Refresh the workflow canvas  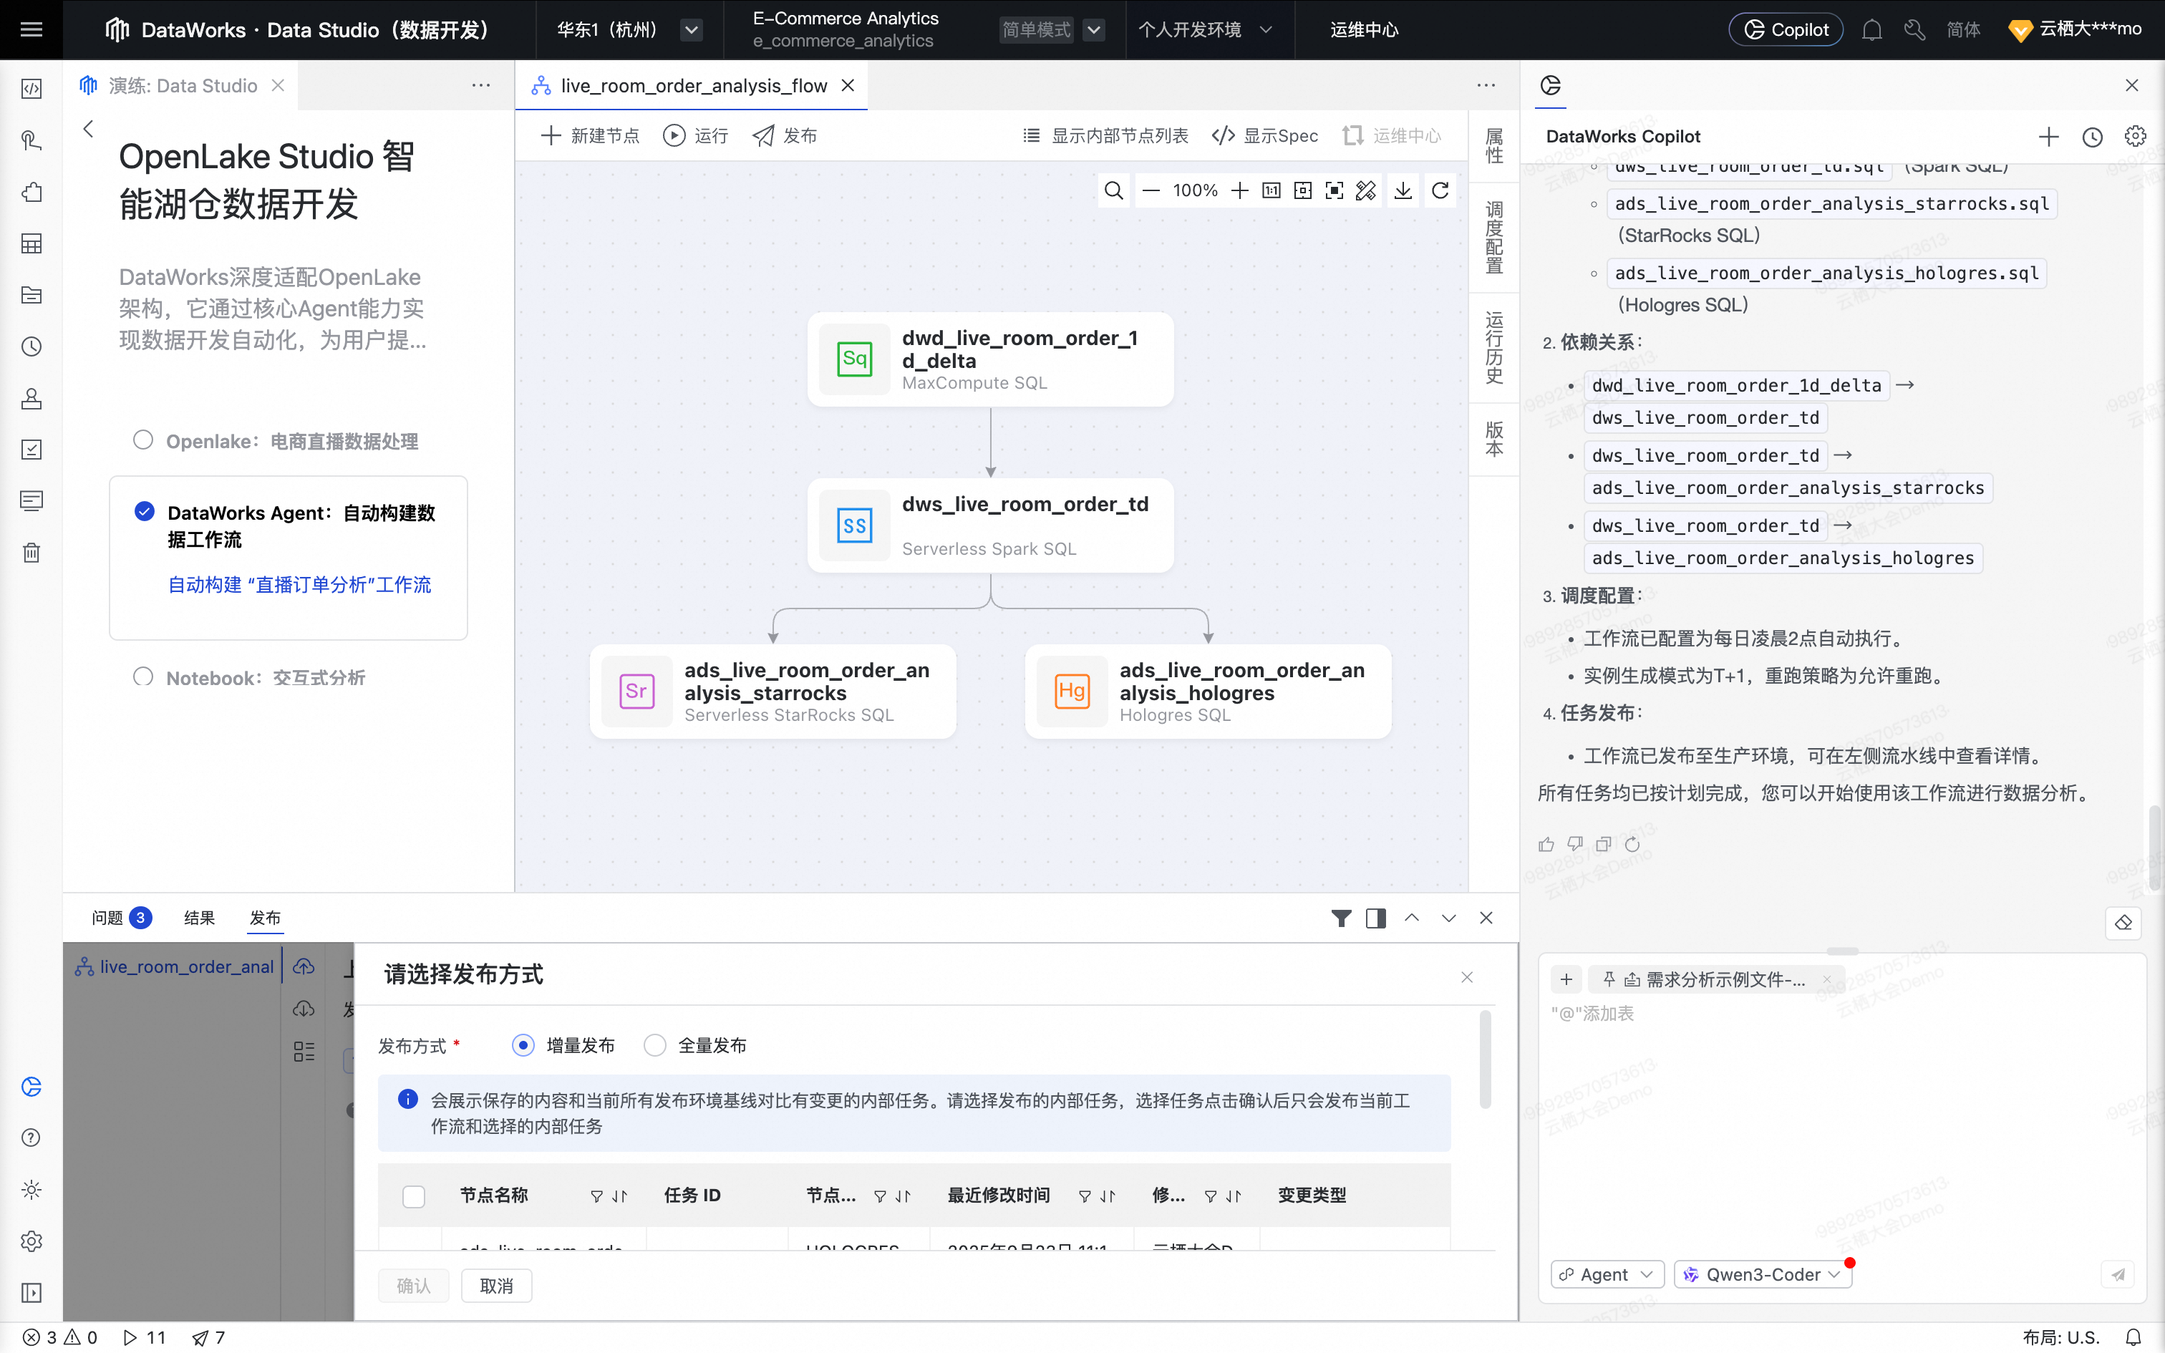click(1440, 190)
